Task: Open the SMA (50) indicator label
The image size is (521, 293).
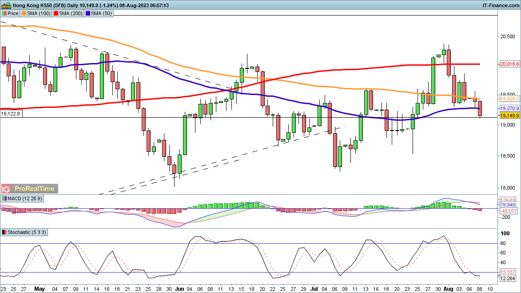Action: tap(101, 14)
